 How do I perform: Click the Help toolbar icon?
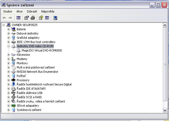pyautogui.click(x=41, y=18)
